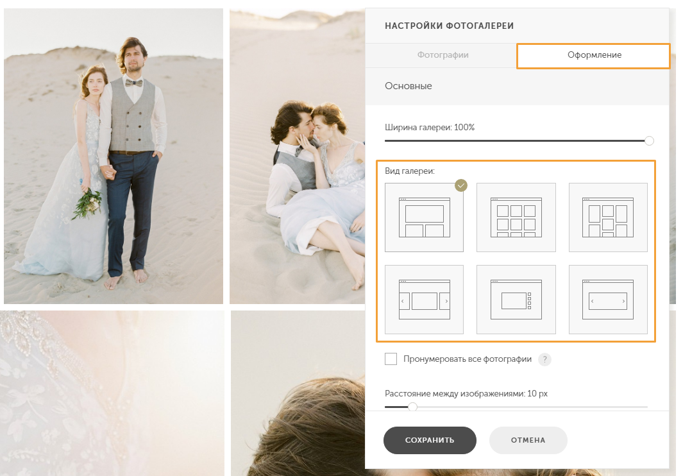Click the Ширина галереи slider handle
Screen dimensions: 683x476
[649, 140]
